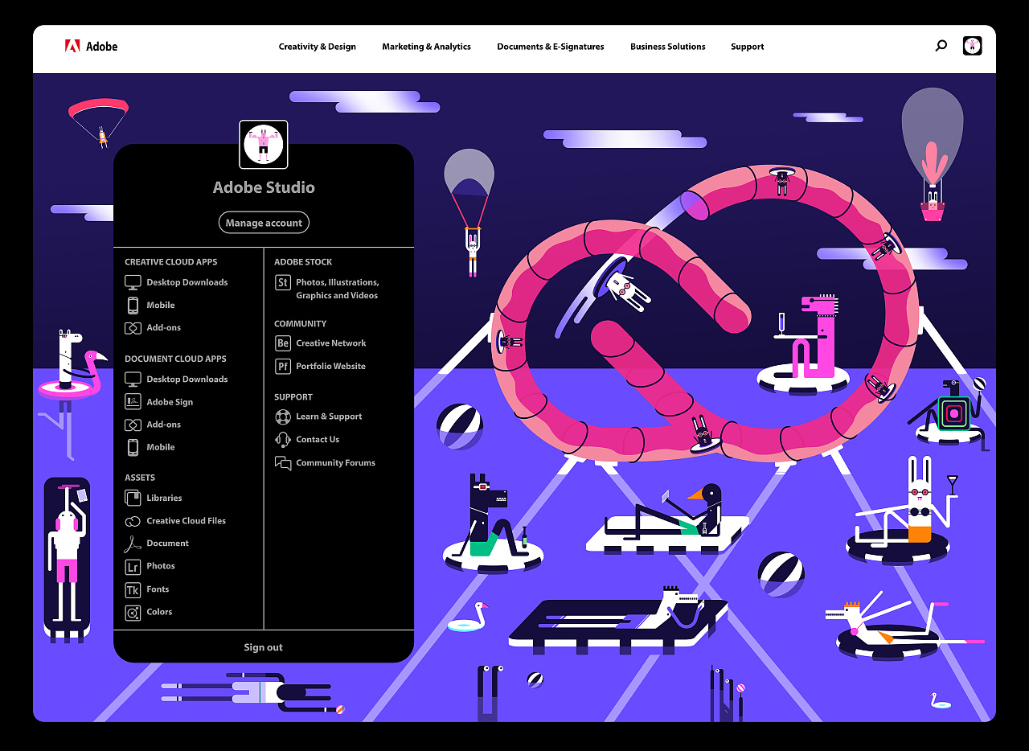Click the Adobe Studio profile picture
Viewport: 1029px width, 751px height.
point(264,145)
